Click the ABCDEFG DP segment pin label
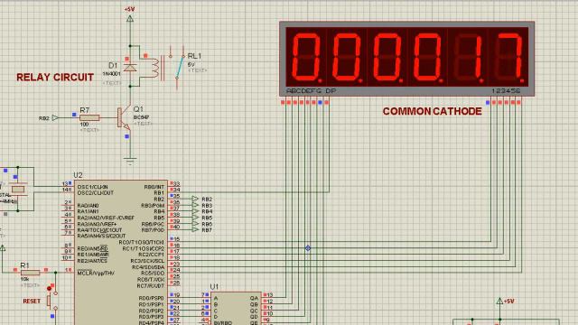 pos(311,90)
